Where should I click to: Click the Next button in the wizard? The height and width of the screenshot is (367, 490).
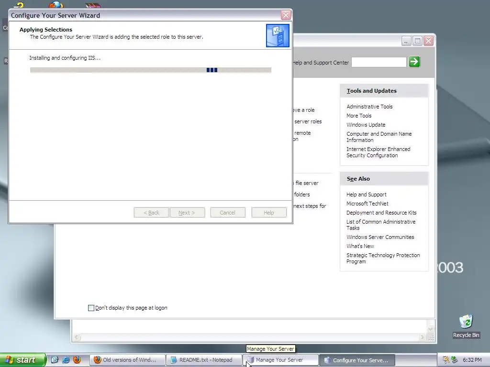tap(187, 213)
